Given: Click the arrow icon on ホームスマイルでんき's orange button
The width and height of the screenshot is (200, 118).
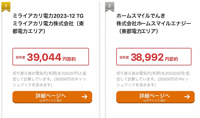Looking at the screenshot, I should [x=187, y=97].
